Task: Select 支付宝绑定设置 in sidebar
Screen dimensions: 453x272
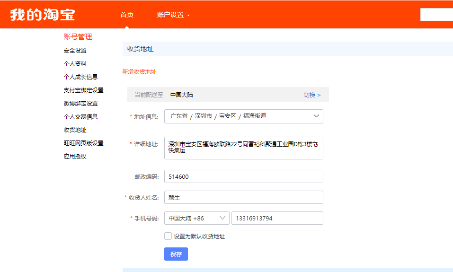Action: point(83,90)
